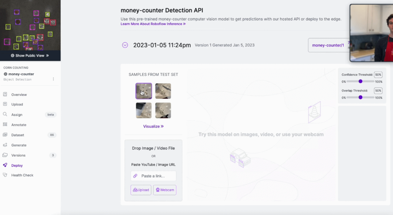Open the three-dot project options menu
The image size is (393, 215).
coord(53,79)
